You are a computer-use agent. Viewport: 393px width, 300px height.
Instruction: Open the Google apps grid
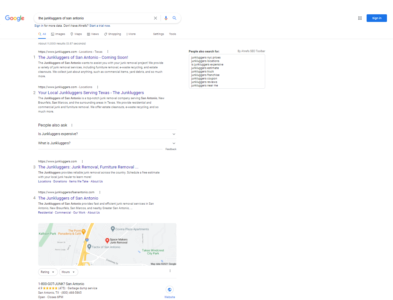[360, 18]
